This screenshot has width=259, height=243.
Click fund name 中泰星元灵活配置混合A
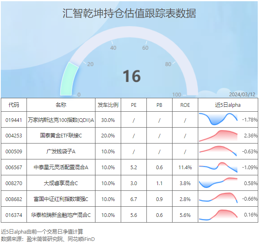pos(61,168)
